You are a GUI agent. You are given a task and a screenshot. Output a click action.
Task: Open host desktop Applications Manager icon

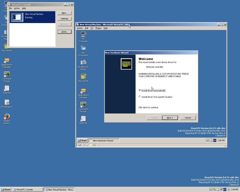7,63
